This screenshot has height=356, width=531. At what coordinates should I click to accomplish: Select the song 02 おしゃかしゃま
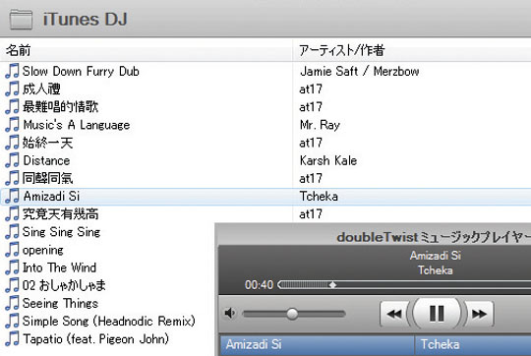click(64, 285)
